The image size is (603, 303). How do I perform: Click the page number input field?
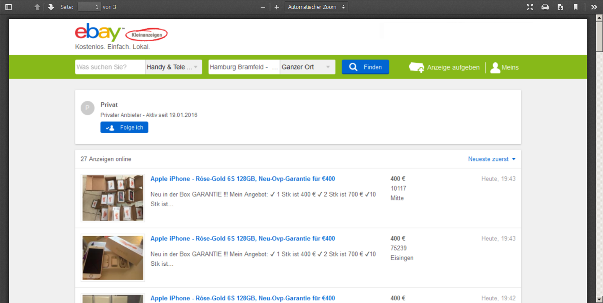pyautogui.click(x=89, y=7)
